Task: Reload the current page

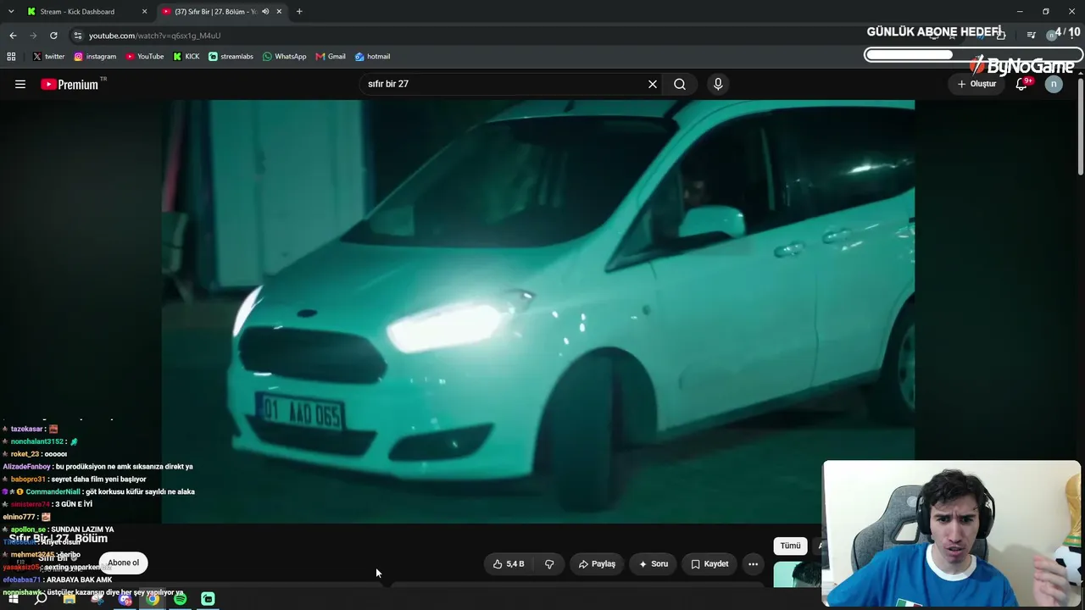Action: click(x=53, y=36)
